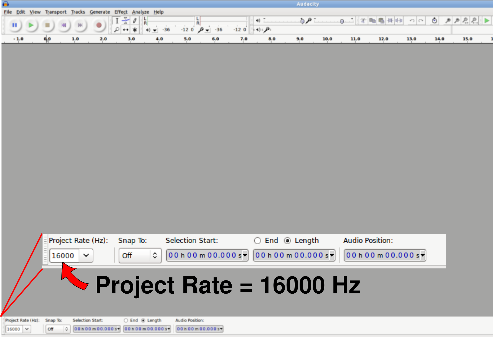Select the pencil Draw tool
The image size is (493, 337).
(x=135, y=21)
